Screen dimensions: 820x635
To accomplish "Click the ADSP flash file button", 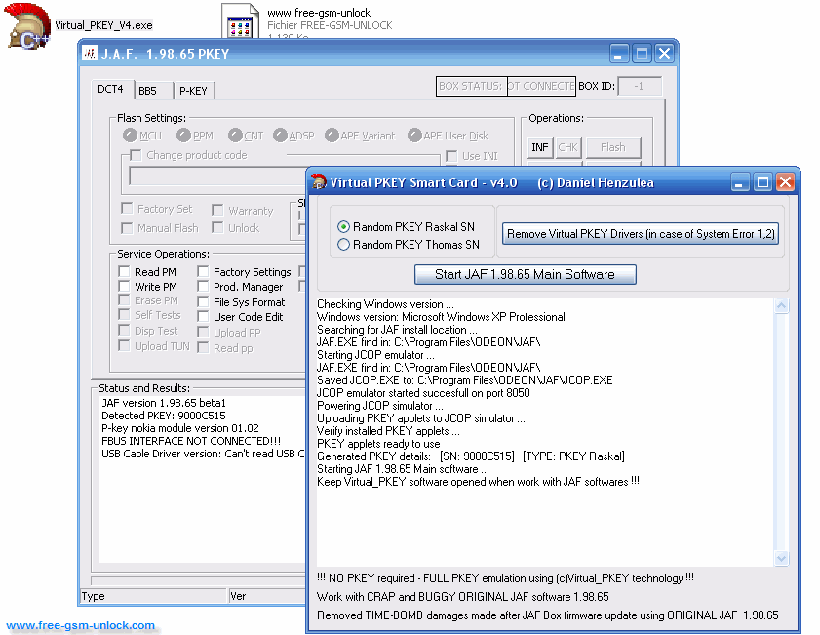I will click(x=280, y=136).
